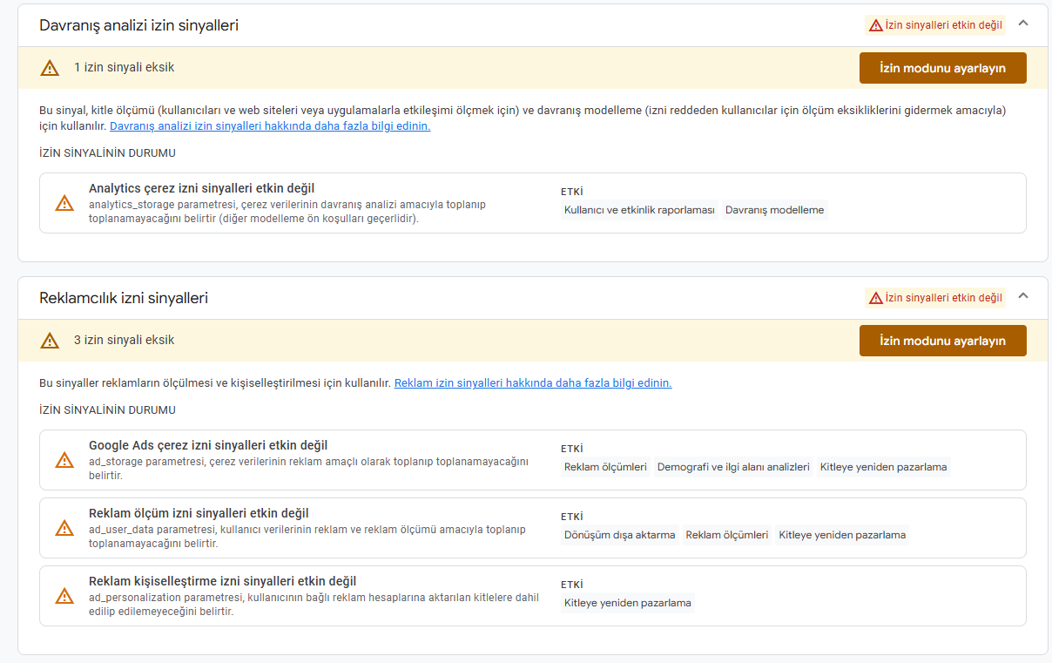Click status badge in Reklamcılık izni header

pos(935,298)
